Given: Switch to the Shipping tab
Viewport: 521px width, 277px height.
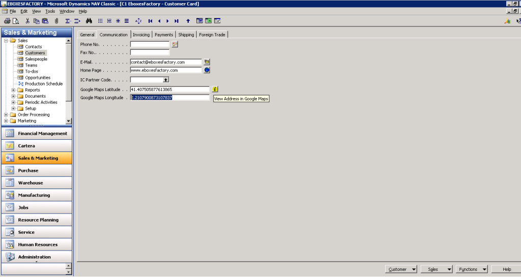Looking at the screenshot, I should [186, 35].
